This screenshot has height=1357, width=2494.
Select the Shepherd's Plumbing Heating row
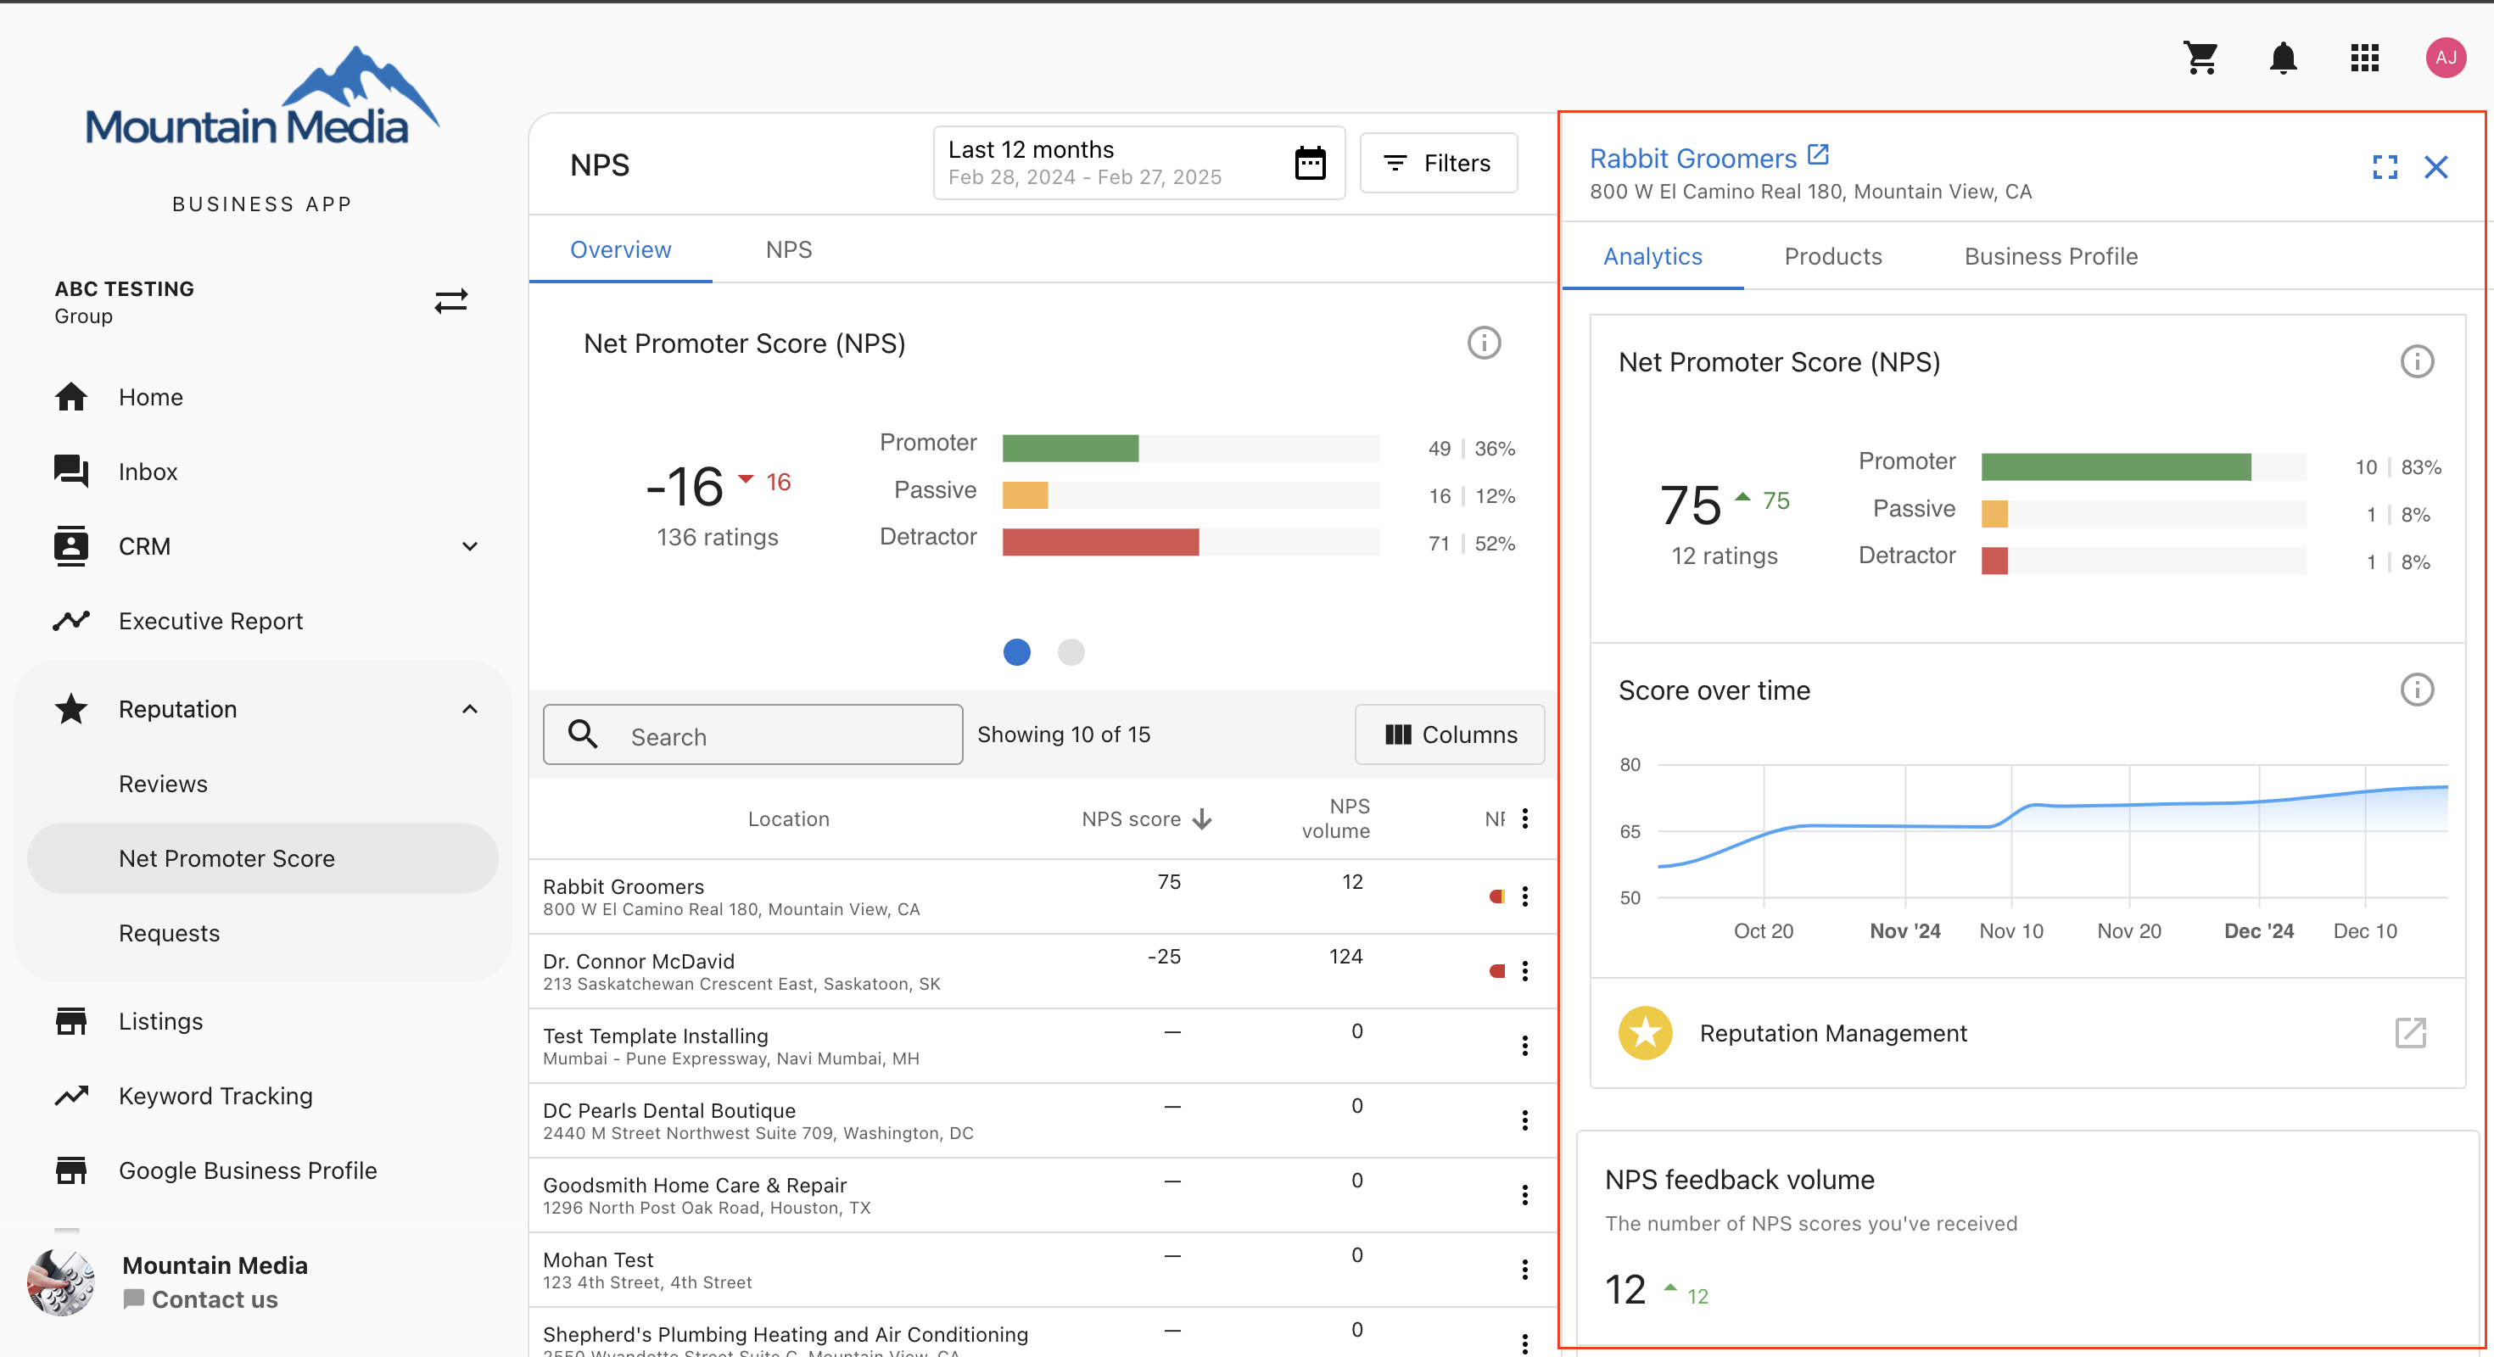point(1042,1334)
